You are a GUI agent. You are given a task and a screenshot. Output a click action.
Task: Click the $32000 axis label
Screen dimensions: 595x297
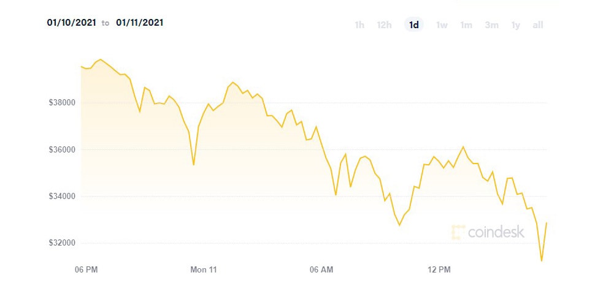pos(62,243)
